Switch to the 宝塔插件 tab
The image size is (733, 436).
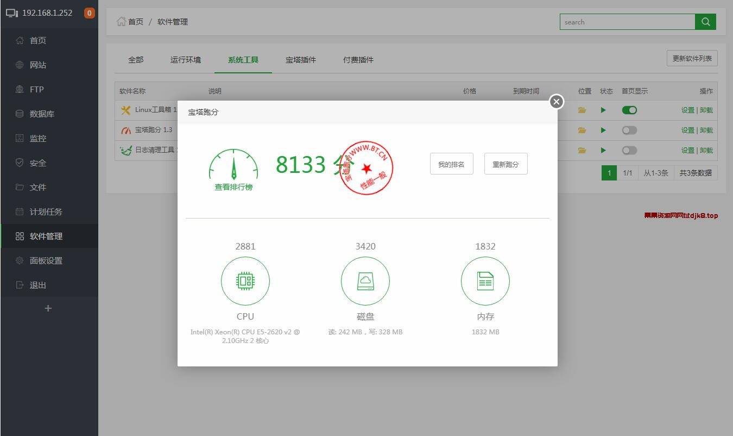[x=300, y=60]
